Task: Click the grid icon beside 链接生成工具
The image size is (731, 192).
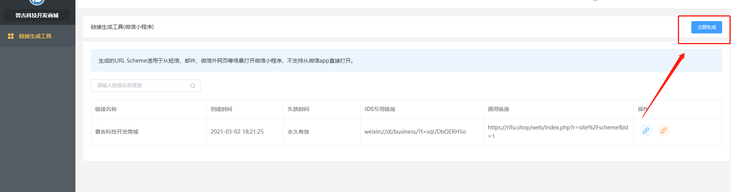Action: (11, 36)
